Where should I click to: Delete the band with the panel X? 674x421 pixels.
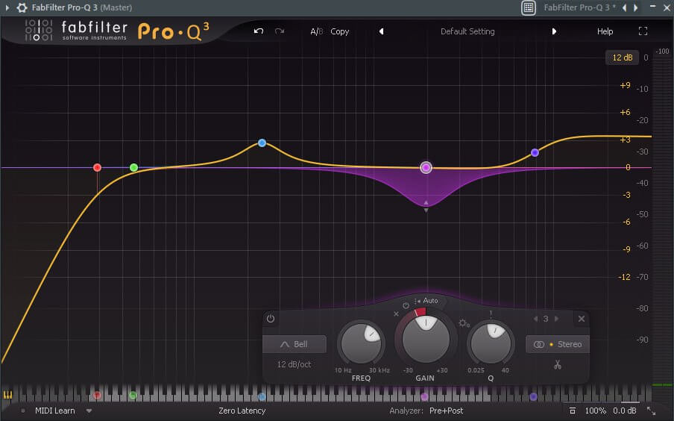(x=581, y=319)
